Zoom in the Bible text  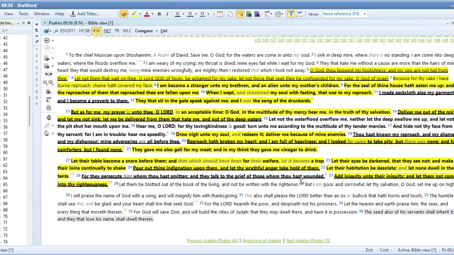point(45,83)
